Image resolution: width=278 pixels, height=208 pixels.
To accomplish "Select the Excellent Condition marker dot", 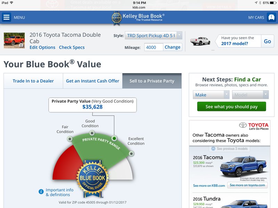I will (x=131, y=154).
